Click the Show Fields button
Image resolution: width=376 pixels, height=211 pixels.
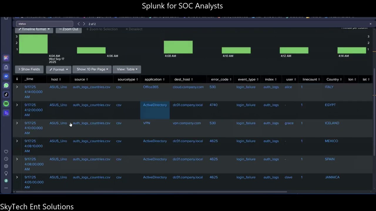coord(29,69)
